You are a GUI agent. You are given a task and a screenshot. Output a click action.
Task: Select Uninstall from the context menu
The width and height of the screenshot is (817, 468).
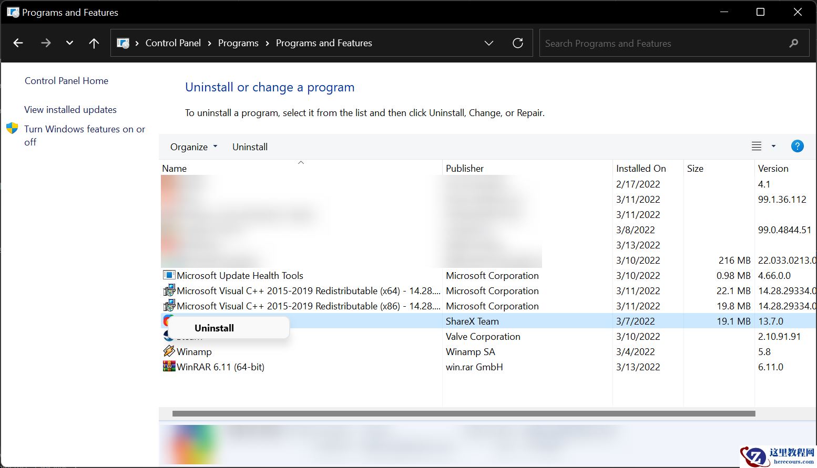(x=213, y=327)
